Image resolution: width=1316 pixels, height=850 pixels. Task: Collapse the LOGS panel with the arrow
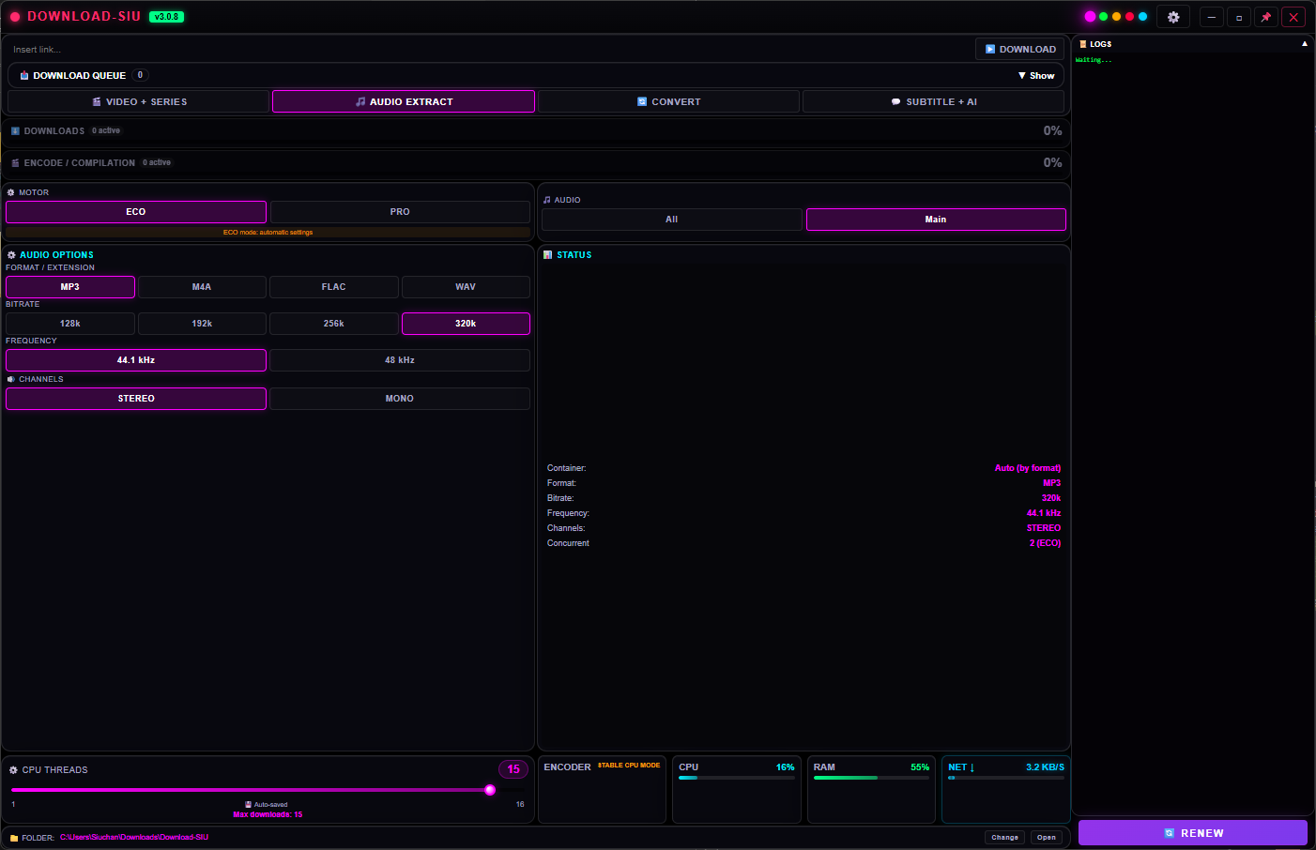[1304, 44]
